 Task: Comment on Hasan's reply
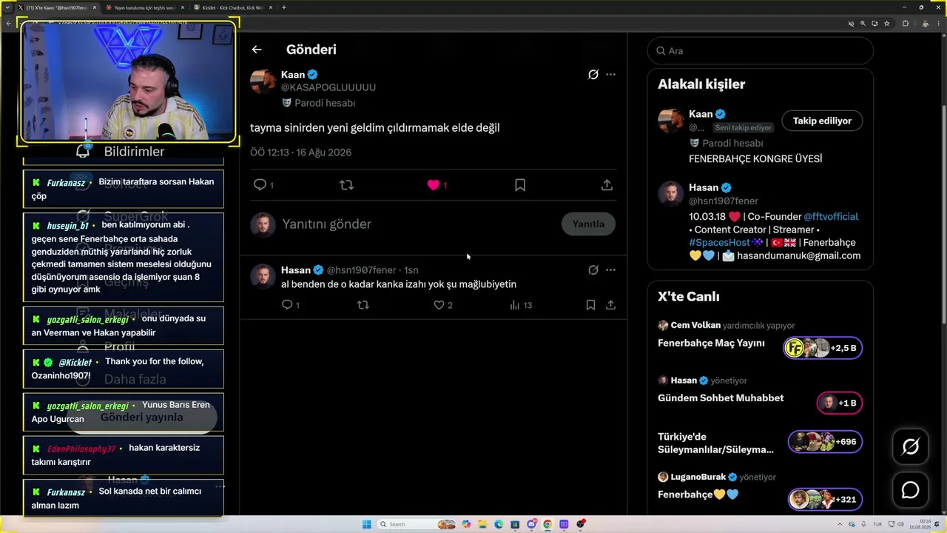pyautogui.click(x=287, y=305)
